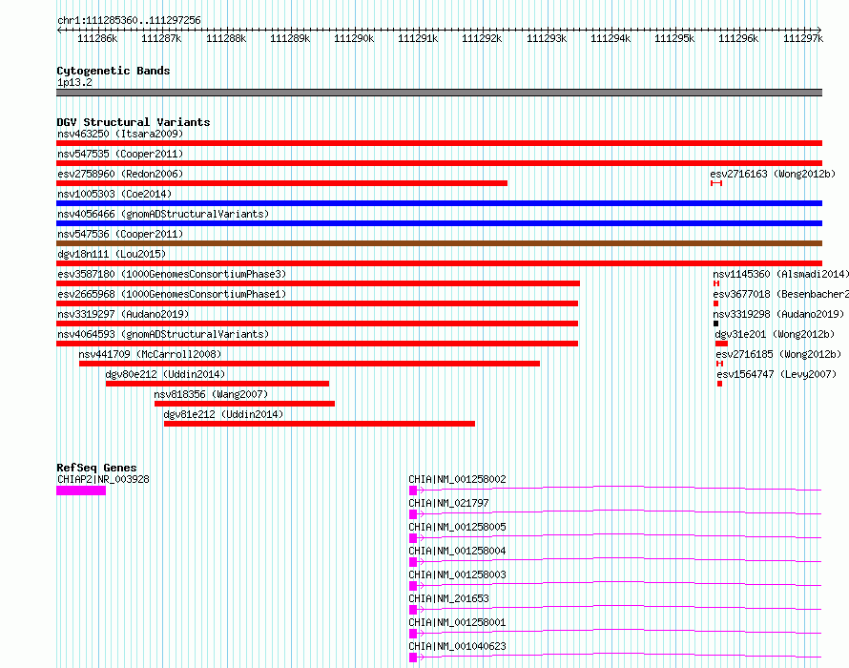The image size is (849, 668).
Task: Open nsv4064593 (gnomADStructuralVariants) label
Action: click(163, 334)
